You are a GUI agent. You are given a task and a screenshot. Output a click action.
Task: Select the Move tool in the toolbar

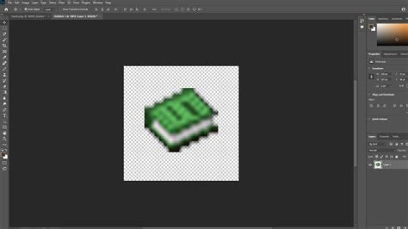click(x=5, y=23)
